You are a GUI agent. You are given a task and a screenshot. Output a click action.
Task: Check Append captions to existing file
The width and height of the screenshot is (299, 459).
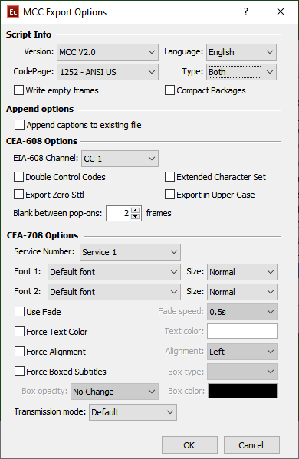[19, 125]
